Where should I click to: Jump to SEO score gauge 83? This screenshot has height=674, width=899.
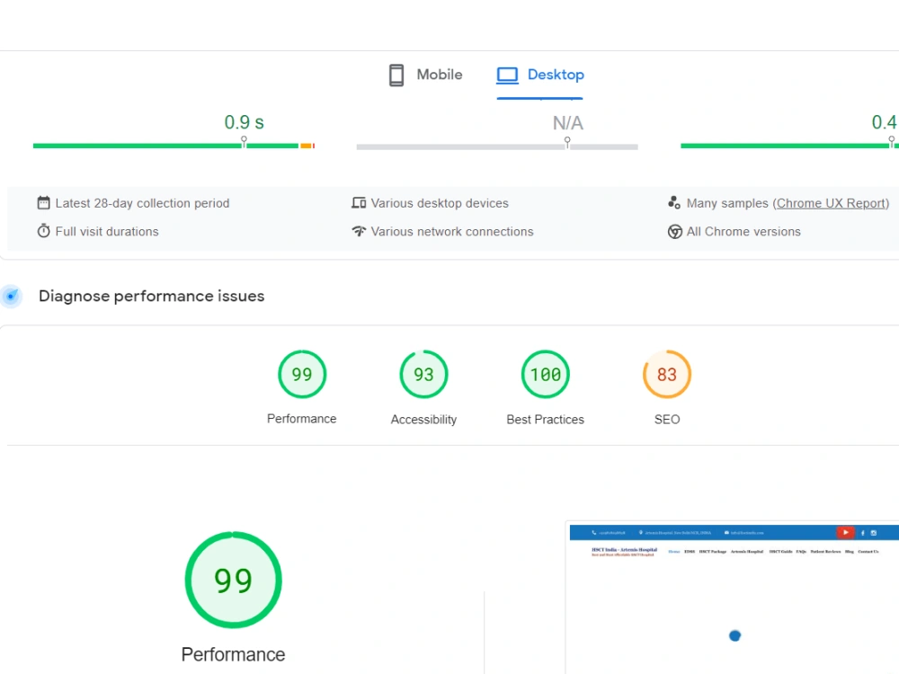click(x=667, y=374)
